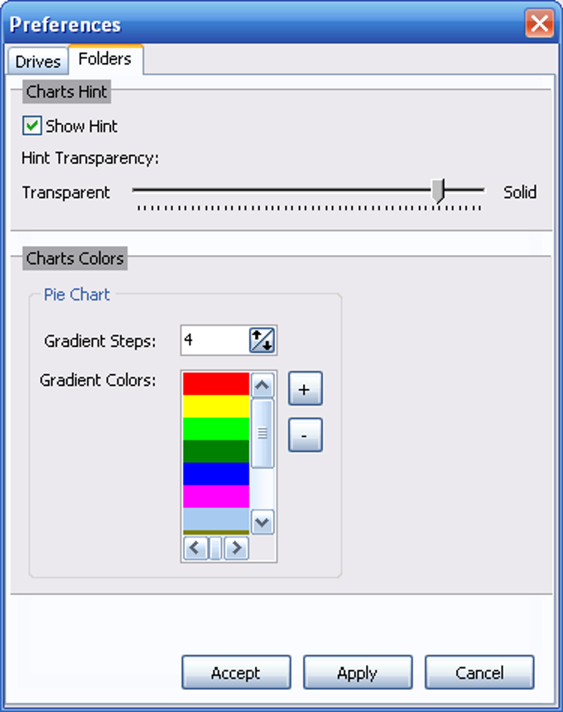Screen dimensions: 563x712
Task: Select the yellow gradient color swatch
Action: click(216, 407)
